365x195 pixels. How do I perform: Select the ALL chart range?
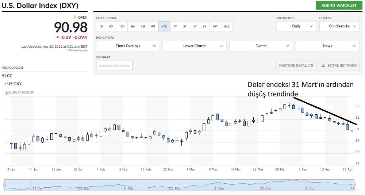coord(227,26)
